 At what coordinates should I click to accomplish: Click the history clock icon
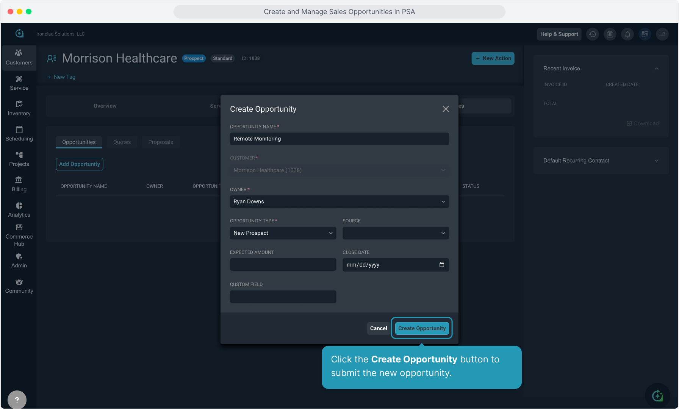(x=593, y=34)
